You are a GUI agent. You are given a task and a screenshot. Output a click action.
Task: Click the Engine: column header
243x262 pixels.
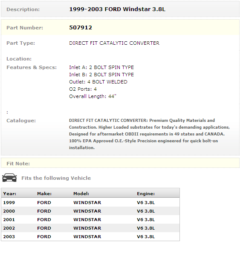tap(146, 194)
